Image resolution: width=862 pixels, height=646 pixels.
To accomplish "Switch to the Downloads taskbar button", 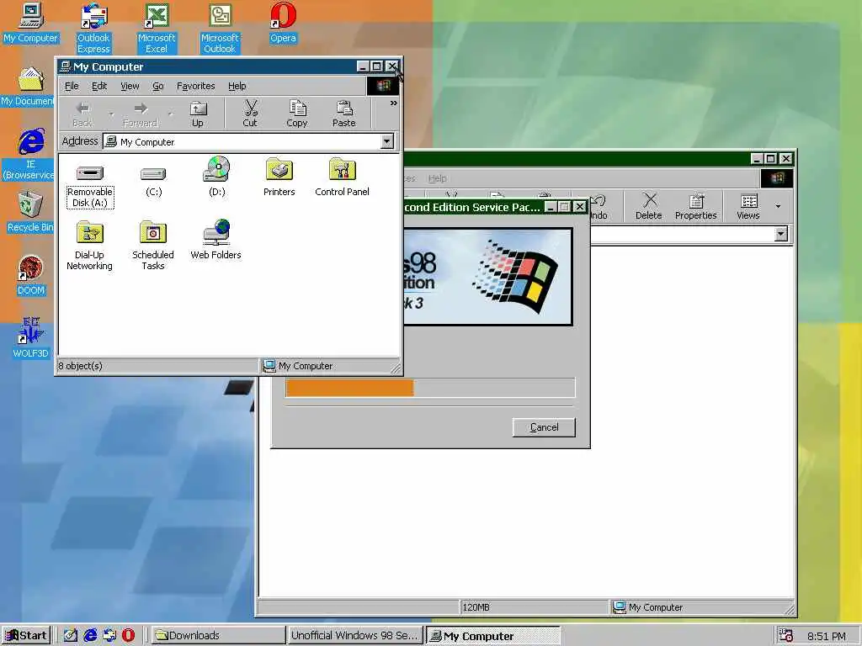I will pyautogui.click(x=218, y=636).
